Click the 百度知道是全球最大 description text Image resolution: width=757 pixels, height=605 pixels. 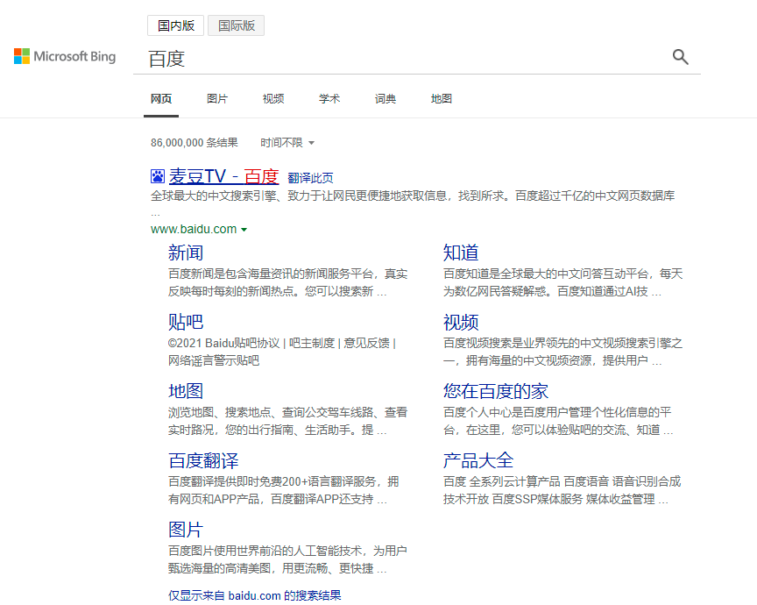coord(562,282)
